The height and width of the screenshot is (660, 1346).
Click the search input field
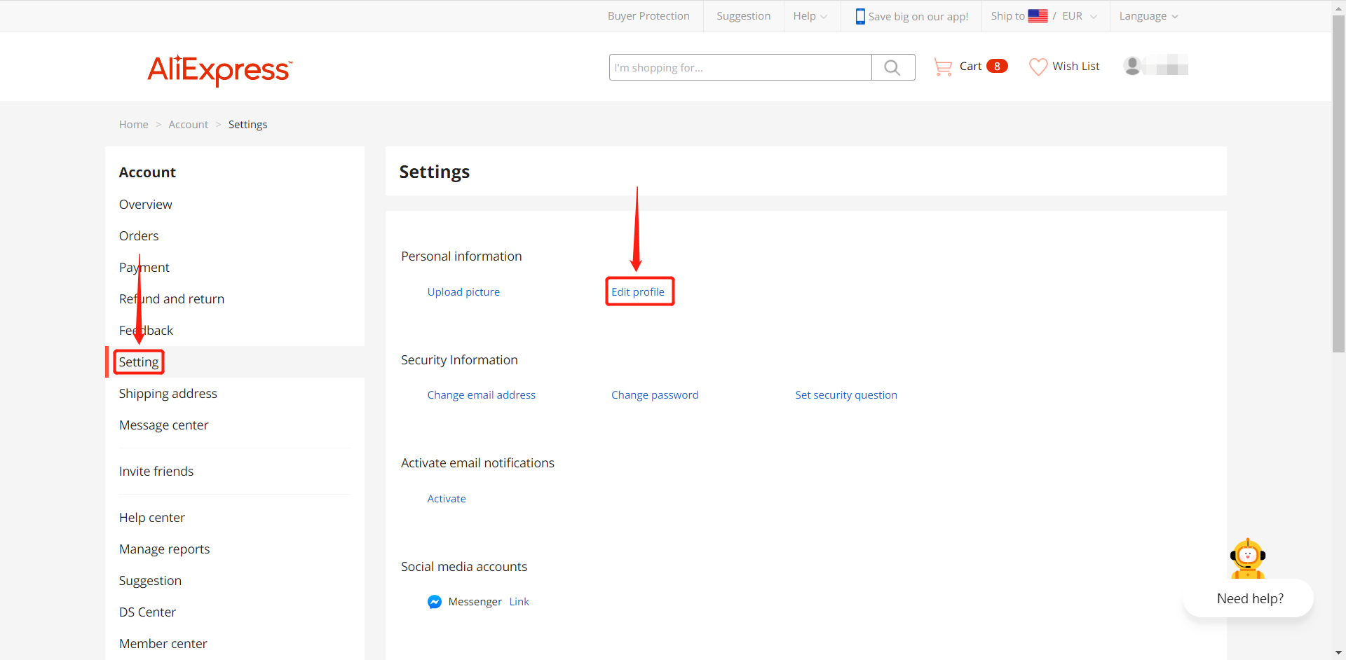[x=740, y=67]
